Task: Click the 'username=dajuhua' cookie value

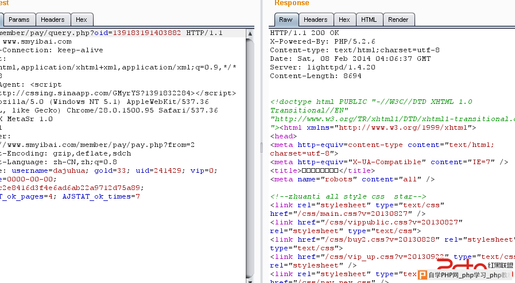Action: (x=48, y=170)
